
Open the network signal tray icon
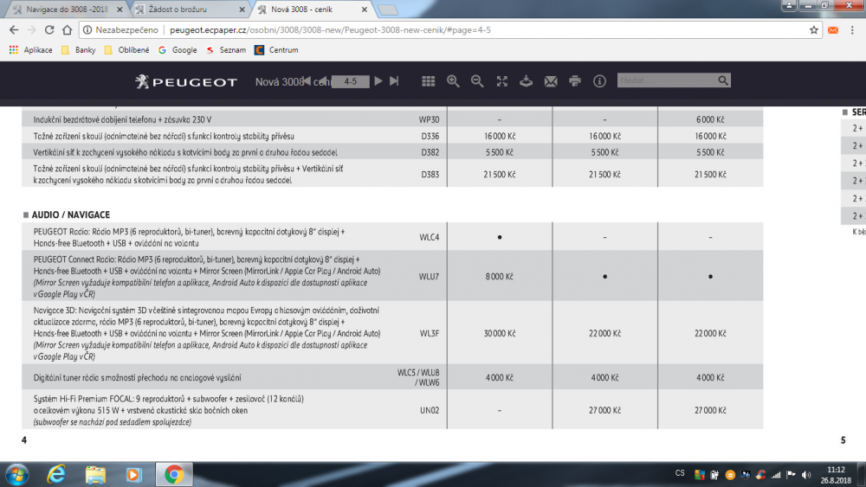pyautogui.click(x=776, y=475)
